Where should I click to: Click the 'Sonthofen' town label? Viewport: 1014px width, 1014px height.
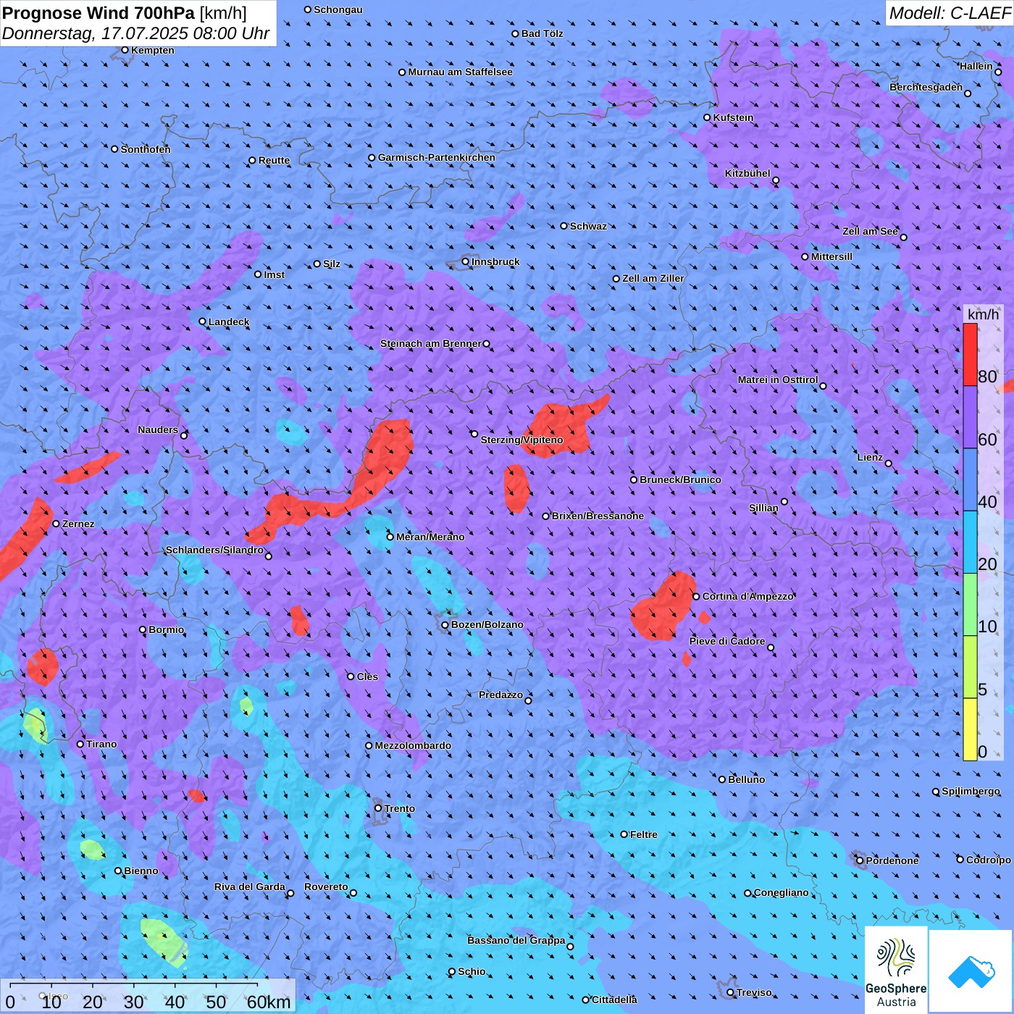pyautogui.click(x=146, y=149)
